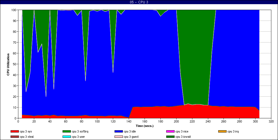Select the 'cpu 3 user' legend label

click(78, 137)
